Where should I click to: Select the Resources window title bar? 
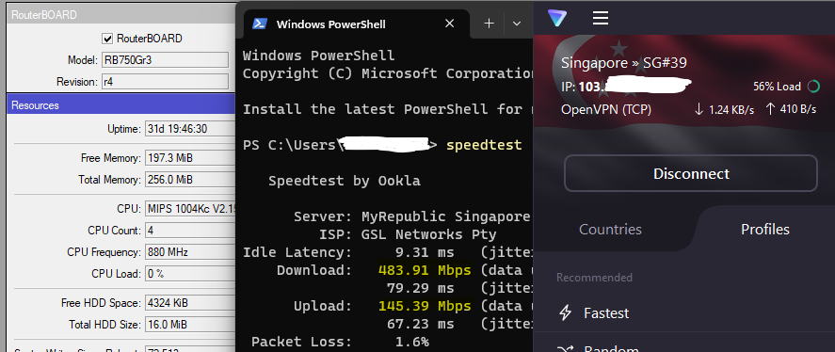click(120, 105)
